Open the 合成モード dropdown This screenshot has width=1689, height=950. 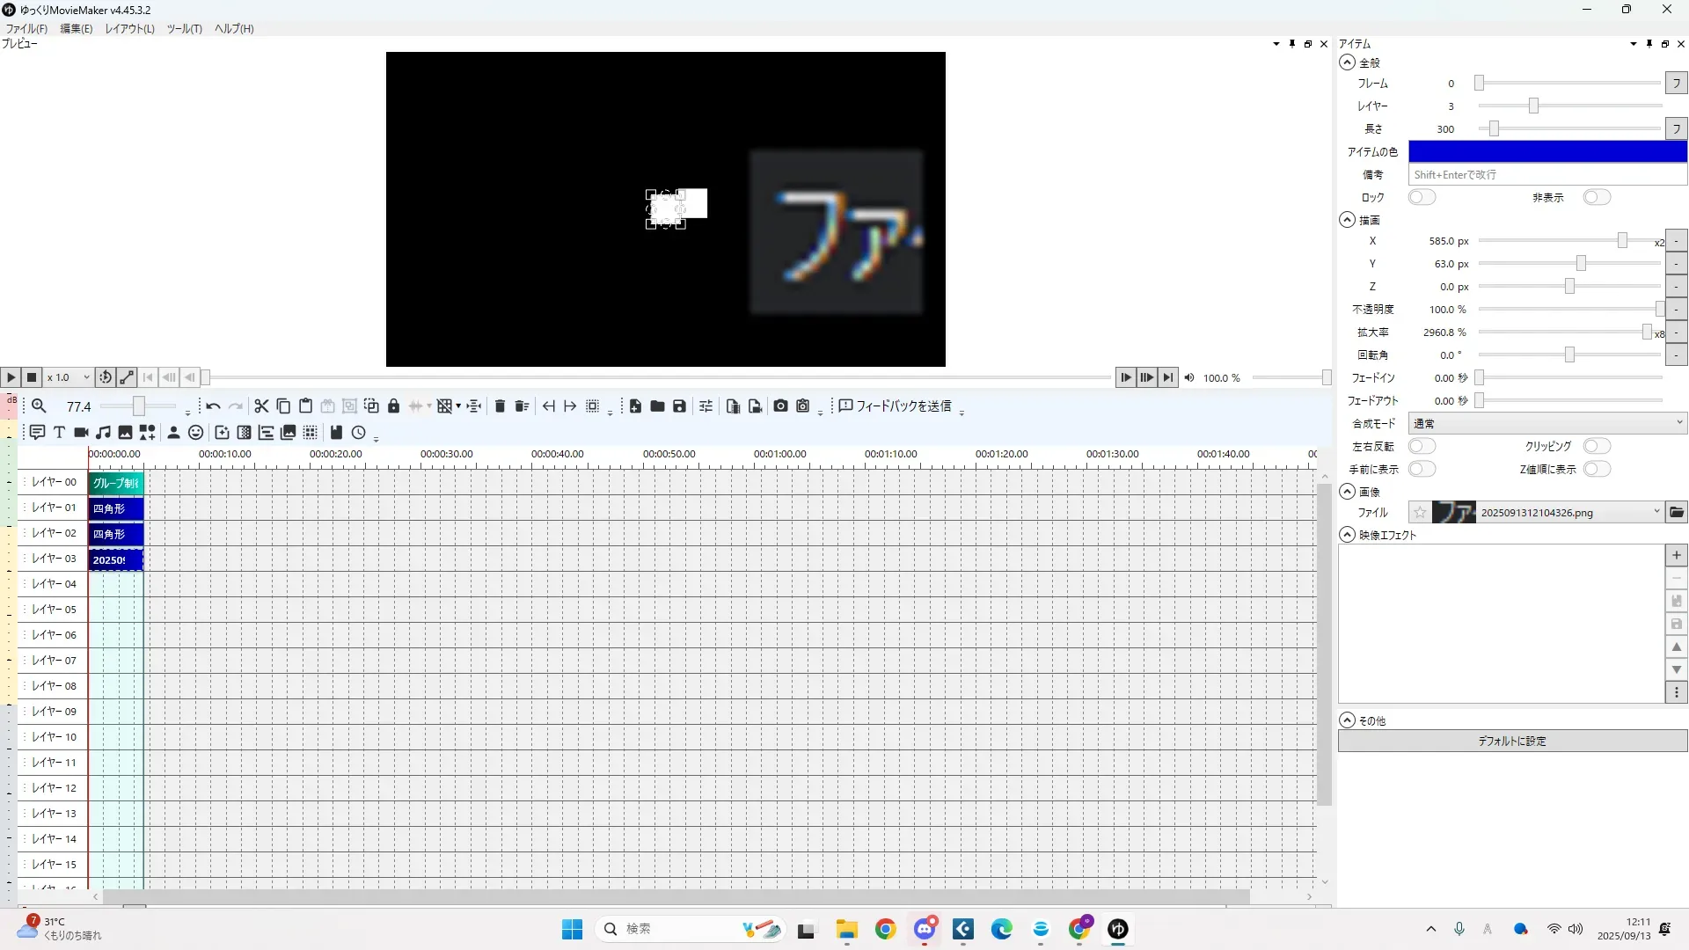(x=1547, y=423)
